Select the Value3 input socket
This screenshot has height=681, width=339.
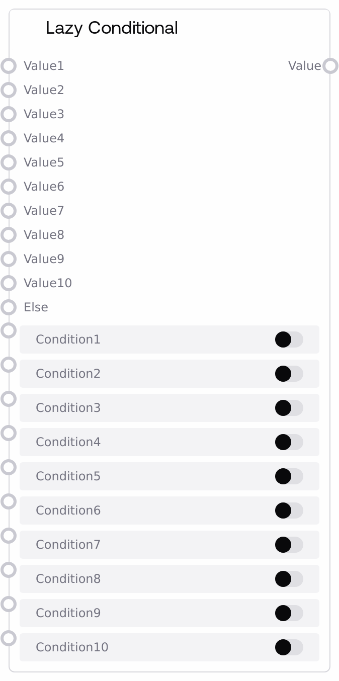pyautogui.click(x=9, y=114)
